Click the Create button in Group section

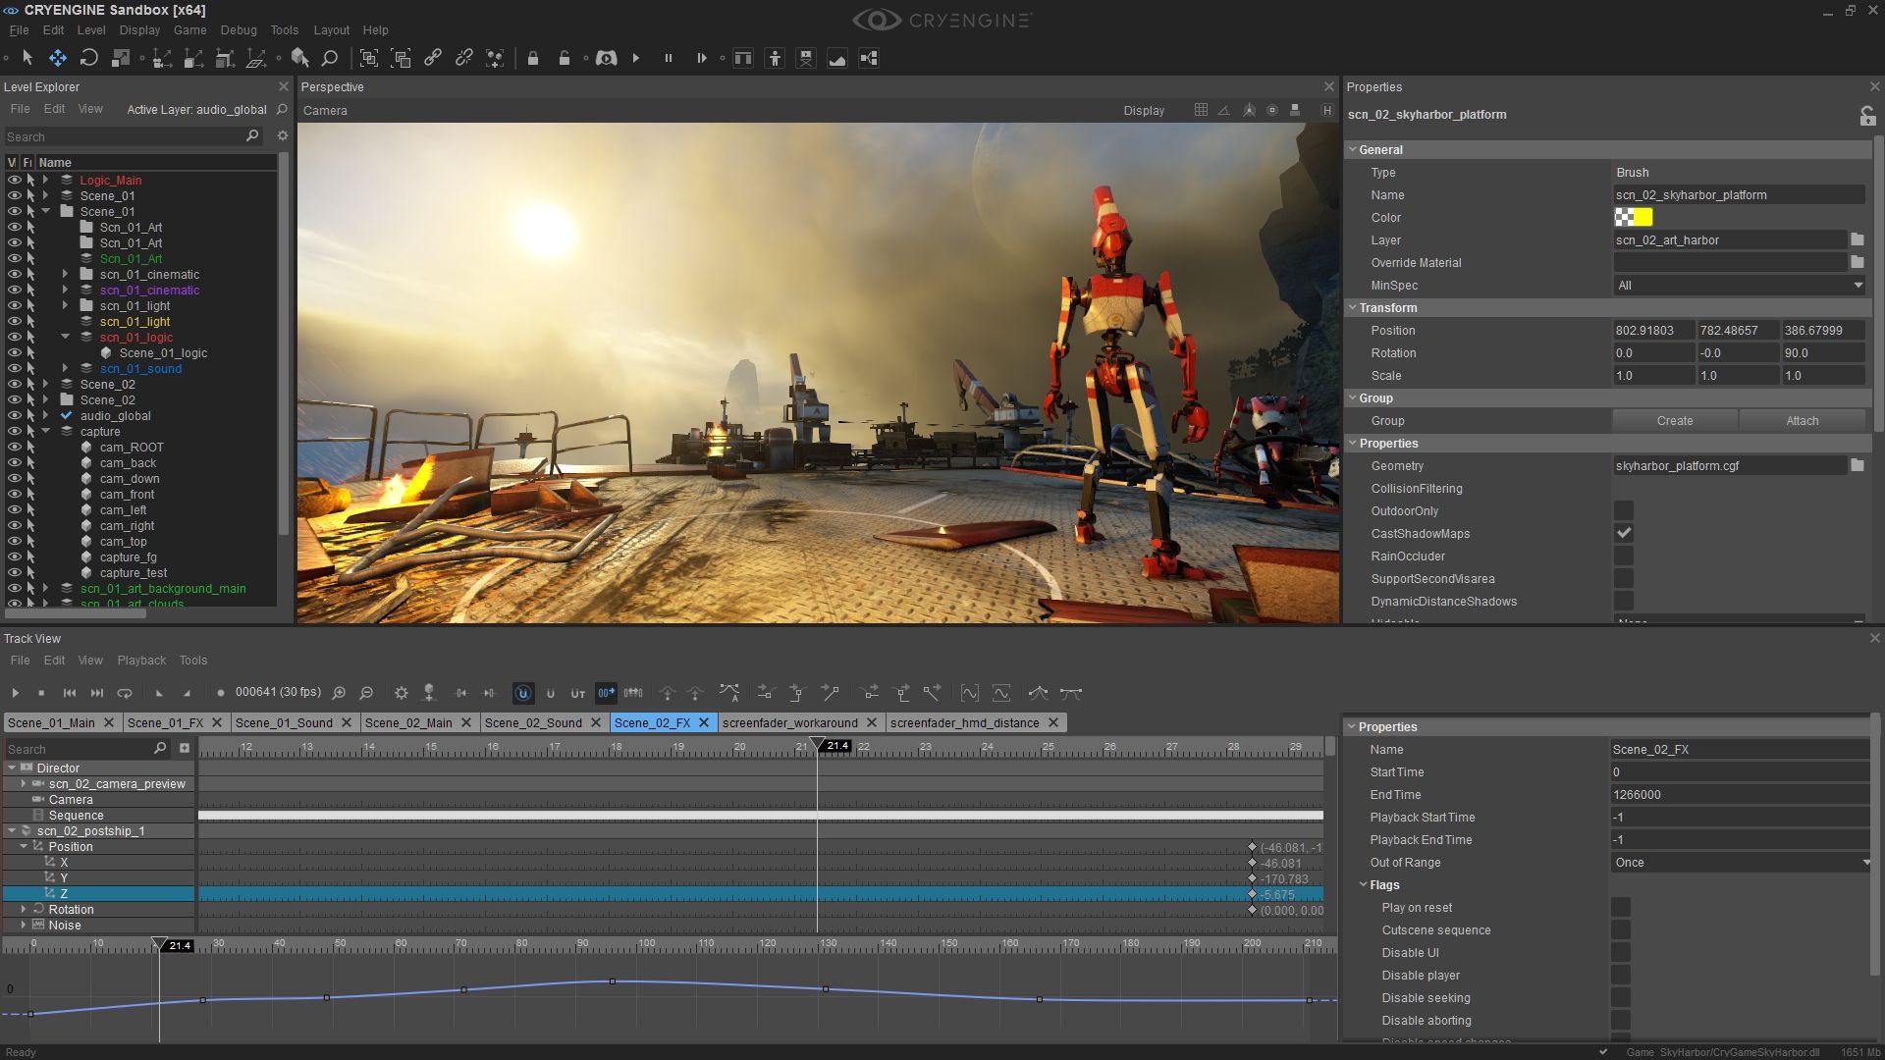point(1674,419)
